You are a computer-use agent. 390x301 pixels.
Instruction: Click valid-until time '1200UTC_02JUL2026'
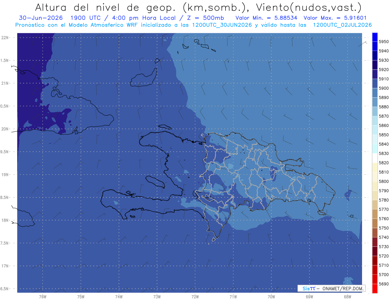pos(343,25)
